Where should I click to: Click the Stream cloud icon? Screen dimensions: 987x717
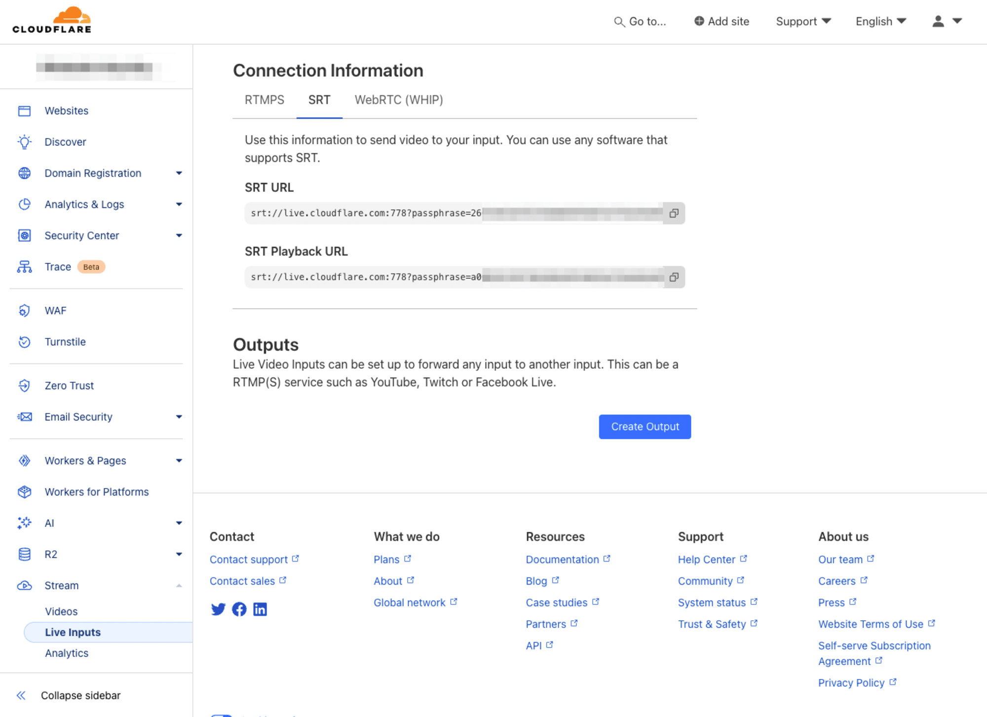pyautogui.click(x=24, y=586)
